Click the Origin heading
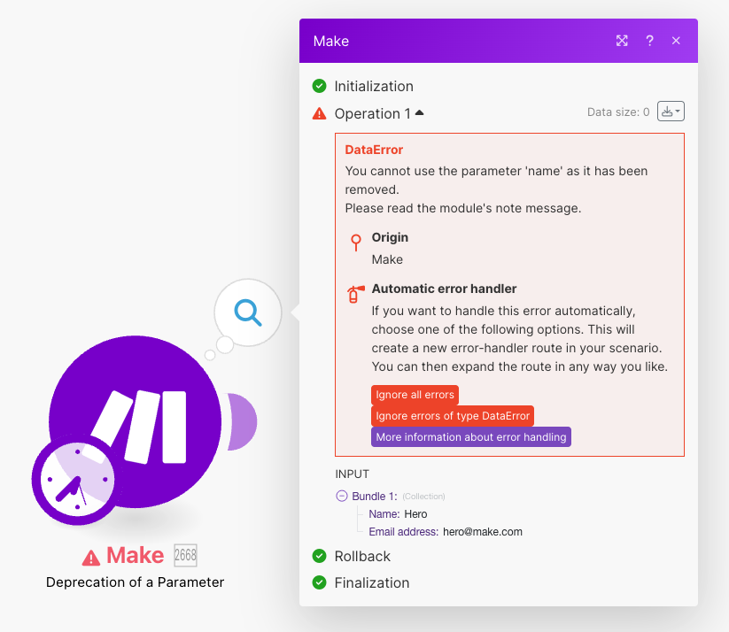This screenshot has height=632, width=729. [x=390, y=237]
